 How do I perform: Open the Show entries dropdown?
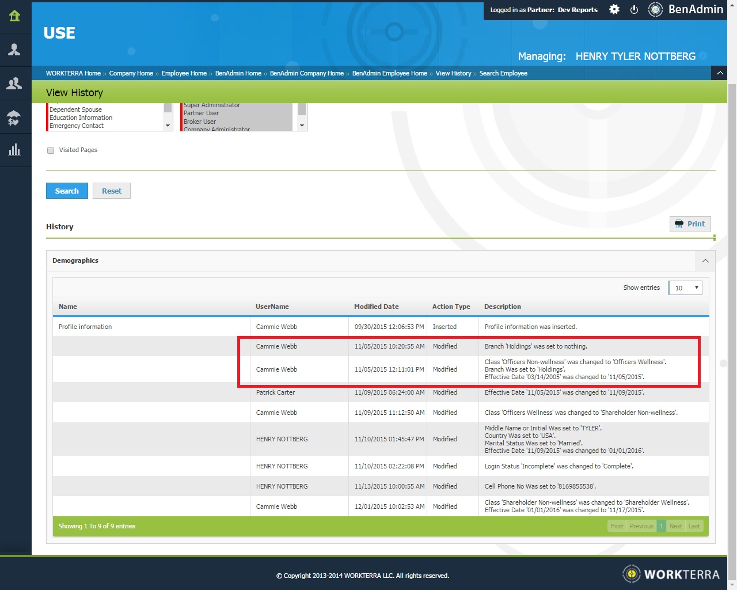[x=686, y=288]
